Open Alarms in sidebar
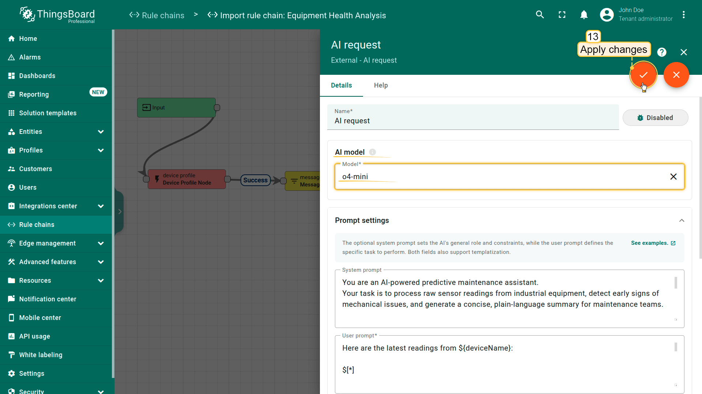 coord(56,57)
